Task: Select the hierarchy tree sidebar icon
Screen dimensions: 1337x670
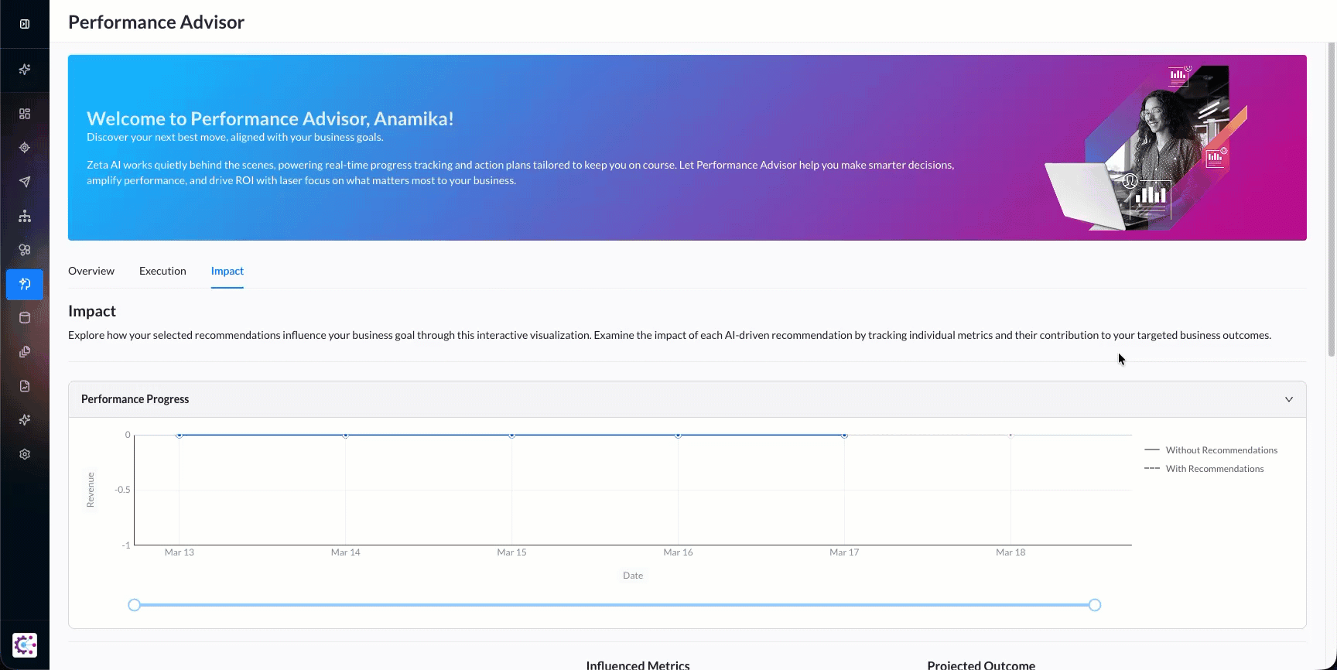Action: pos(25,216)
